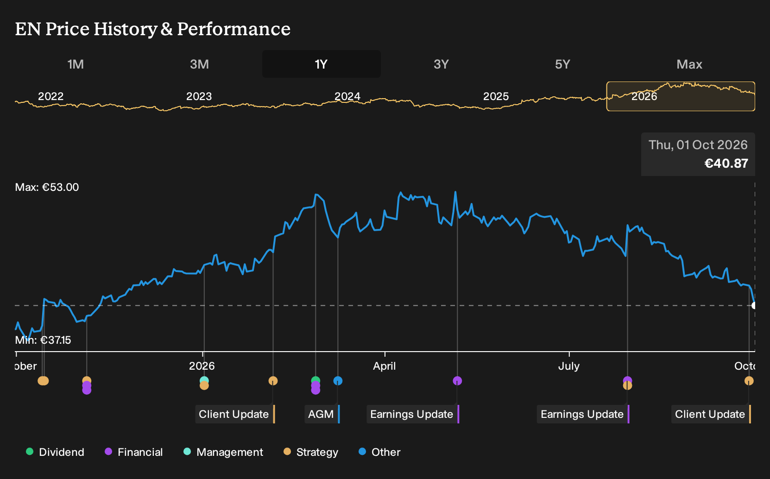The width and height of the screenshot is (770, 479).
Task: Click the leftmost orange Strategy event dot
Action: pos(42,381)
